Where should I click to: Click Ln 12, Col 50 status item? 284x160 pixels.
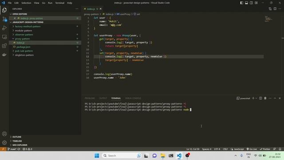tap(193, 149)
